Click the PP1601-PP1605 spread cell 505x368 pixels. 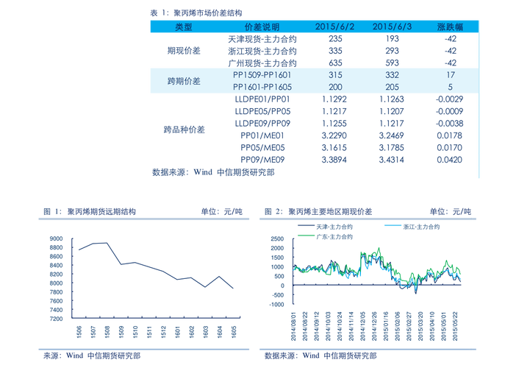click(x=261, y=87)
